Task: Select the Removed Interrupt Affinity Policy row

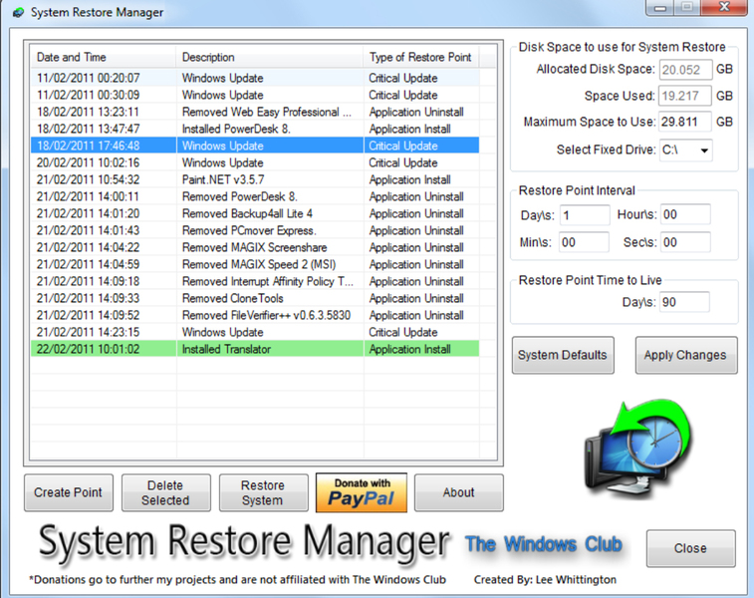Action: pyautogui.click(x=255, y=281)
